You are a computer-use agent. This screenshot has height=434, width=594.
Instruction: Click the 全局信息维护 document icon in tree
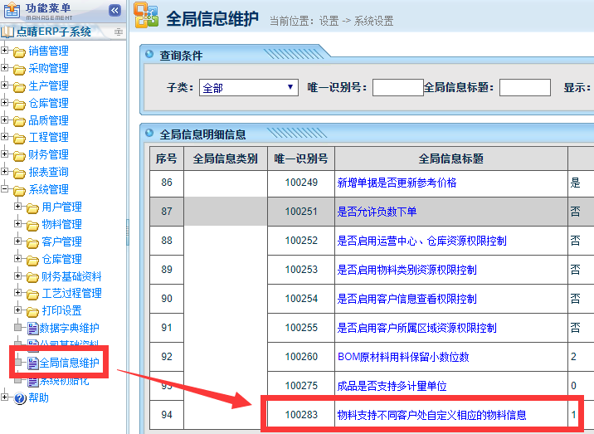[x=33, y=363]
